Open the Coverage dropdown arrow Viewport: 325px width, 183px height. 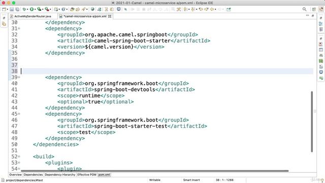(x=43, y=10)
